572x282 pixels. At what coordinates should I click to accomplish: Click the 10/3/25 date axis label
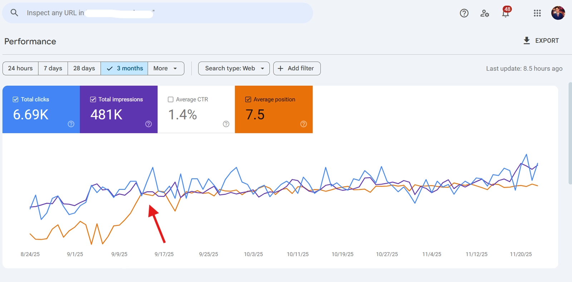pyautogui.click(x=253, y=254)
